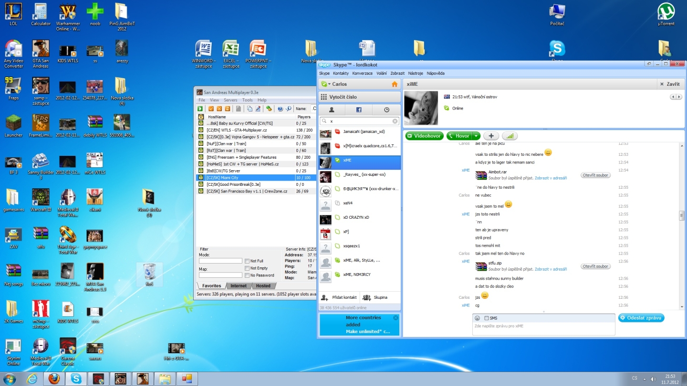Open Firefox from the taskbar
The height and width of the screenshot is (386, 687).
click(54, 379)
